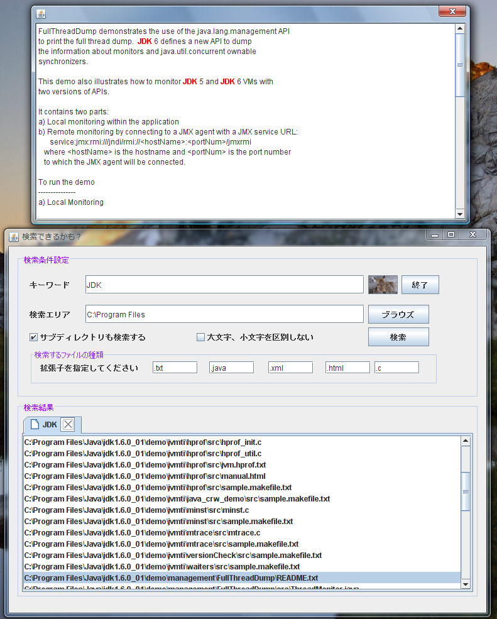Image resolution: width=497 pixels, height=619 pixels.
Task: Select hprof\src\sample.makefile.txt result row
Action: 242,488
